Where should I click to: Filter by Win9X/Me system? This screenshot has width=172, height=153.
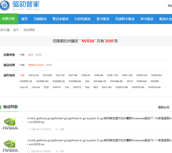coord(141,81)
